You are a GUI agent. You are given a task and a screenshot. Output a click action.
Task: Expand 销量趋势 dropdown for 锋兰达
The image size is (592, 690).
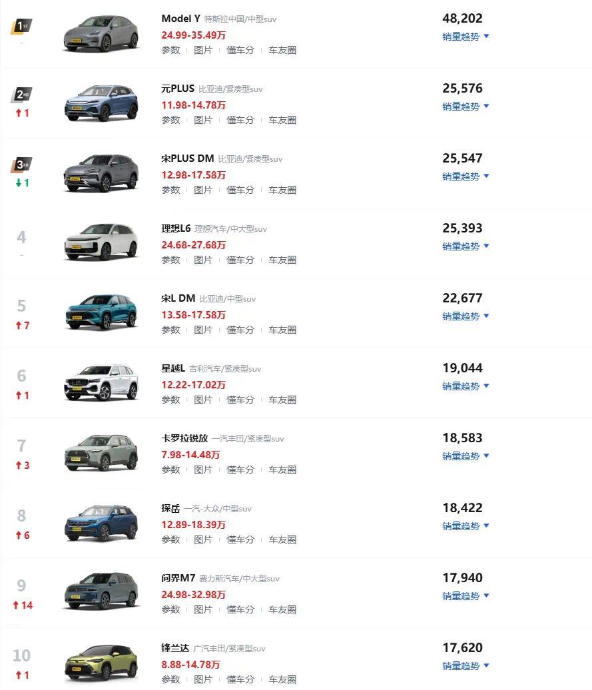[465, 666]
